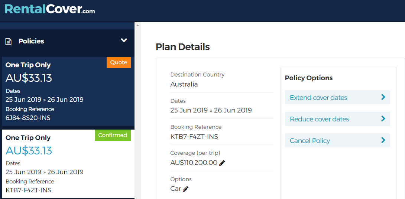
Task: Click the Reduce cover dates arrow
Action: tap(383, 119)
